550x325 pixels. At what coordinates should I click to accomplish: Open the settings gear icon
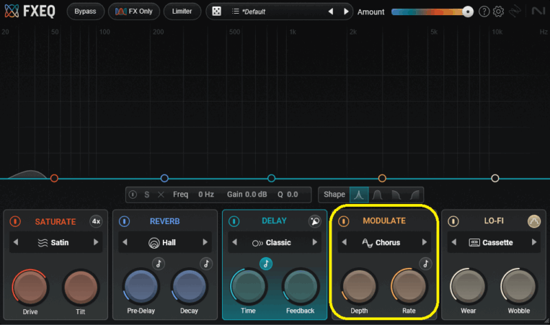498,12
